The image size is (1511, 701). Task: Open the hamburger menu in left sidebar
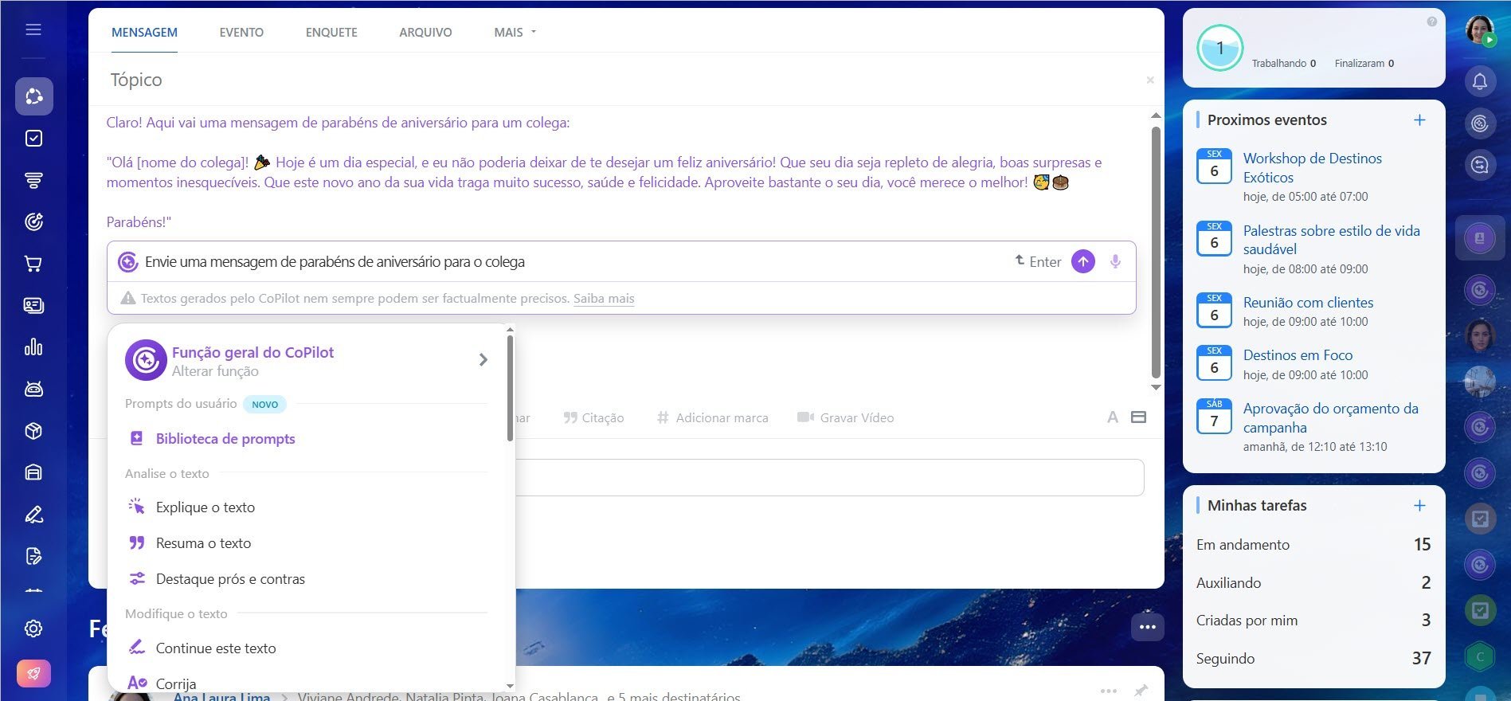click(x=33, y=29)
